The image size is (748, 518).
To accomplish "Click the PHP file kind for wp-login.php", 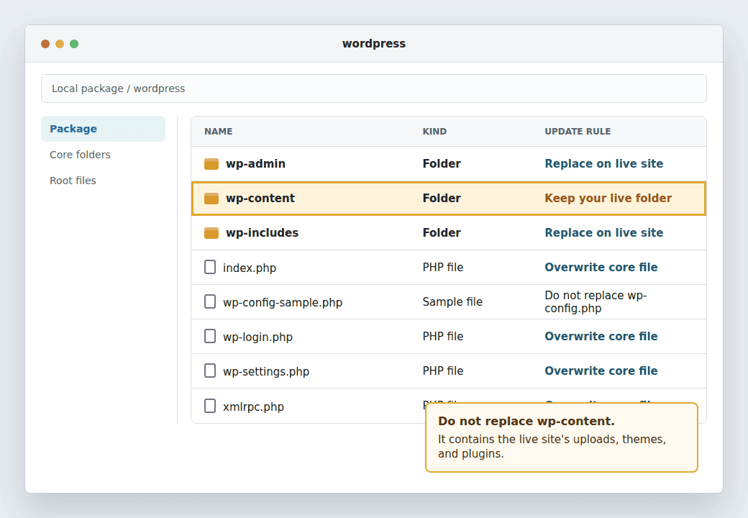I will (443, 336).
